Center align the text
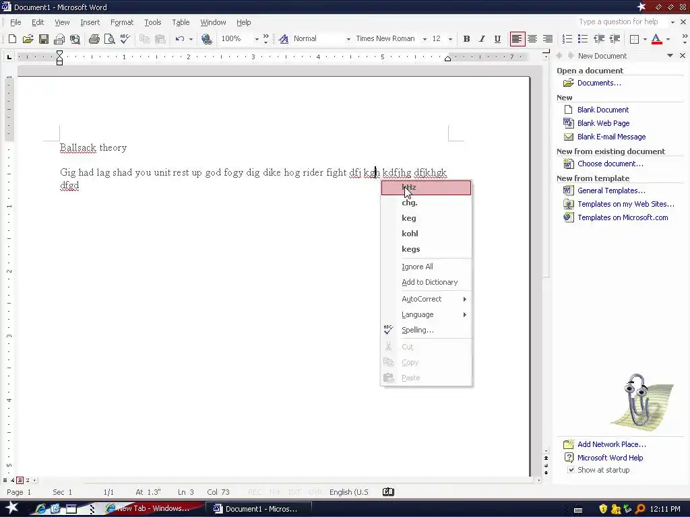690x517 pixels. pyautogui.click(x=532, y=38)
